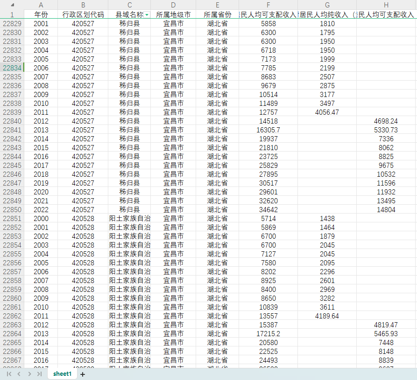Image resolution: width=417 pixels, height=380 pixels.
Task: Click year 2000 cell in row 22851
Action: pos(41,219)
